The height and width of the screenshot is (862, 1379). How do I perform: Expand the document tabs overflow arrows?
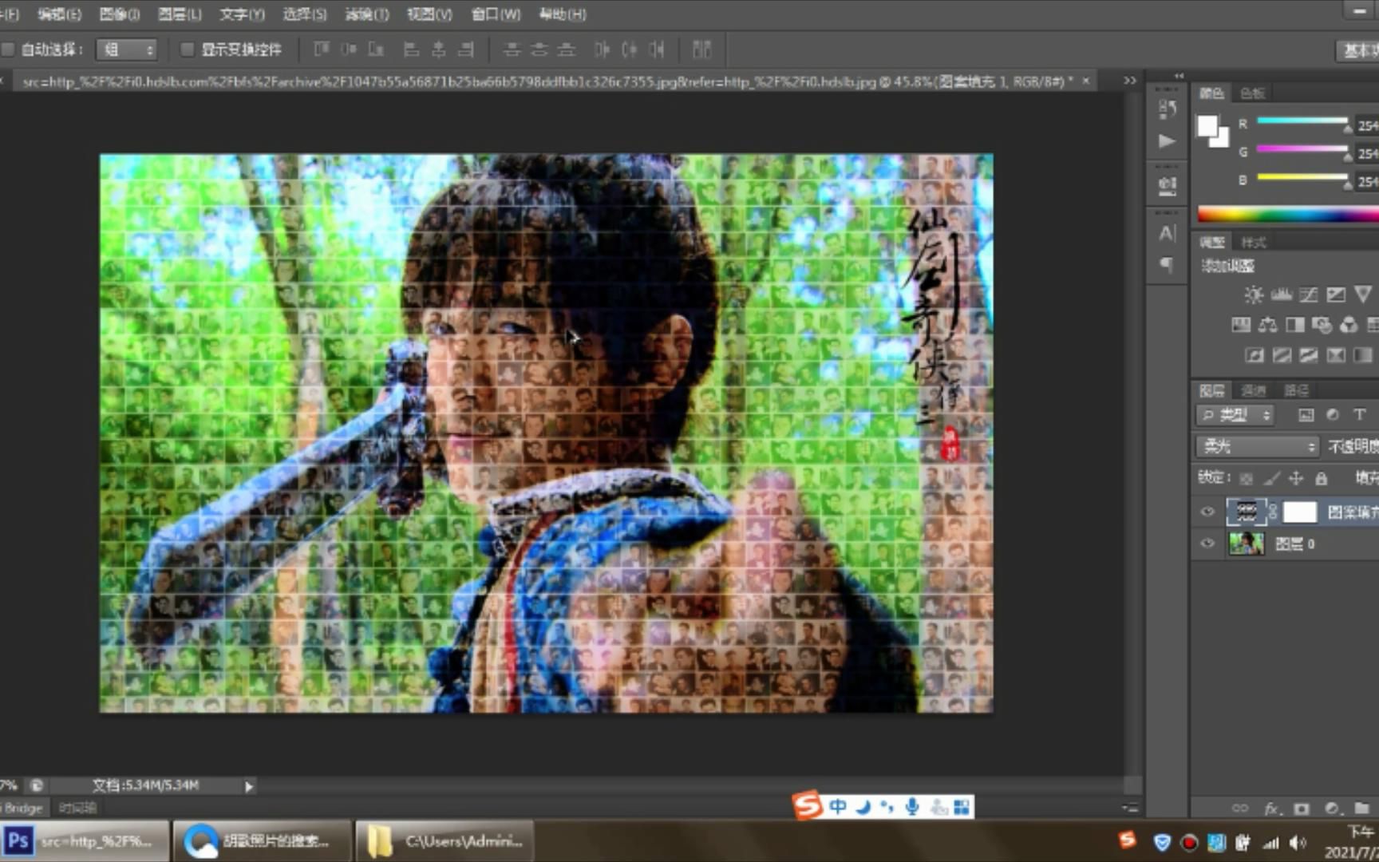click(x=1129, y=81)
